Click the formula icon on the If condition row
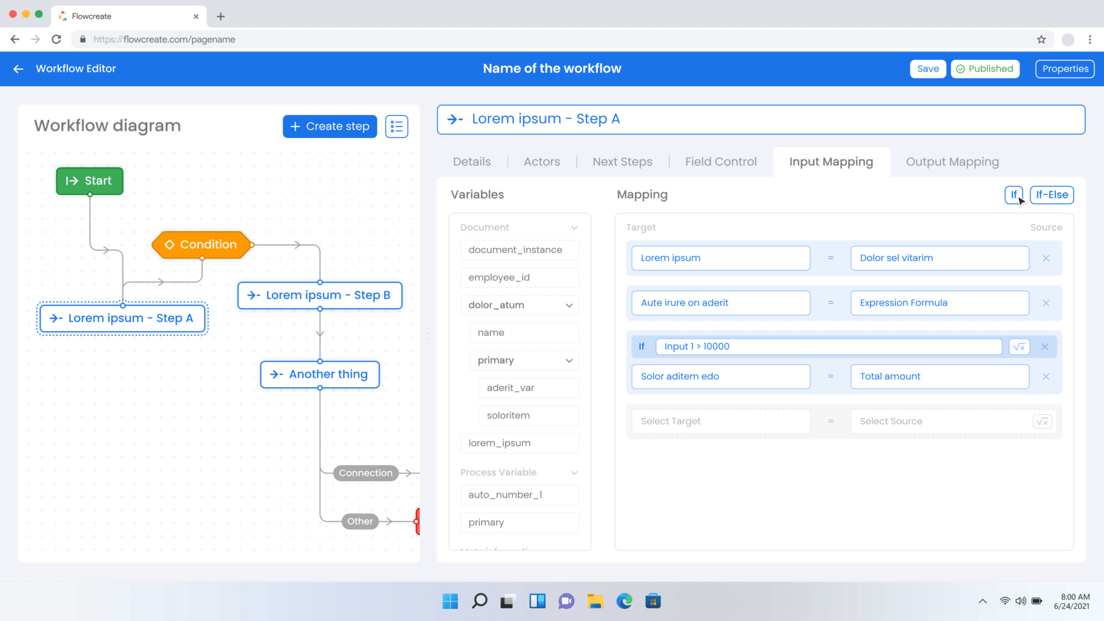Viewport: 1104px width, 621px height. (x=1019, y=346)
